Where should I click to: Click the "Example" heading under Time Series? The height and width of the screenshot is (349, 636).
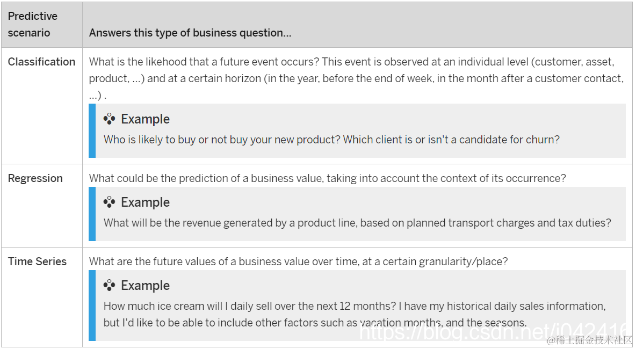(145, 286)
